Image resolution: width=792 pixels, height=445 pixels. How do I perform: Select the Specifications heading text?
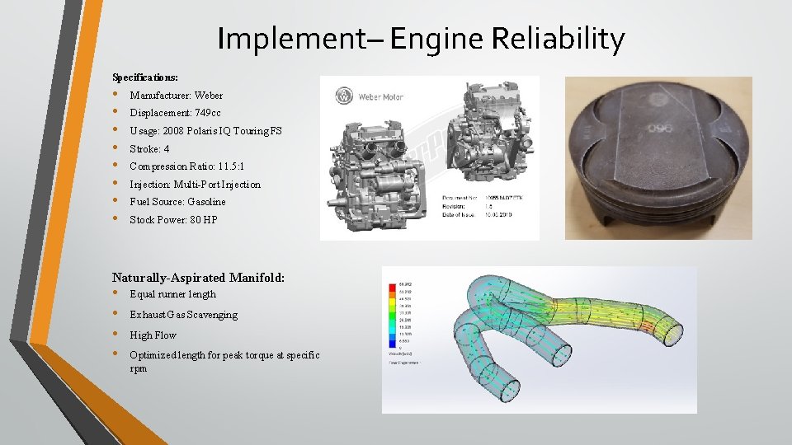point(145,77)
